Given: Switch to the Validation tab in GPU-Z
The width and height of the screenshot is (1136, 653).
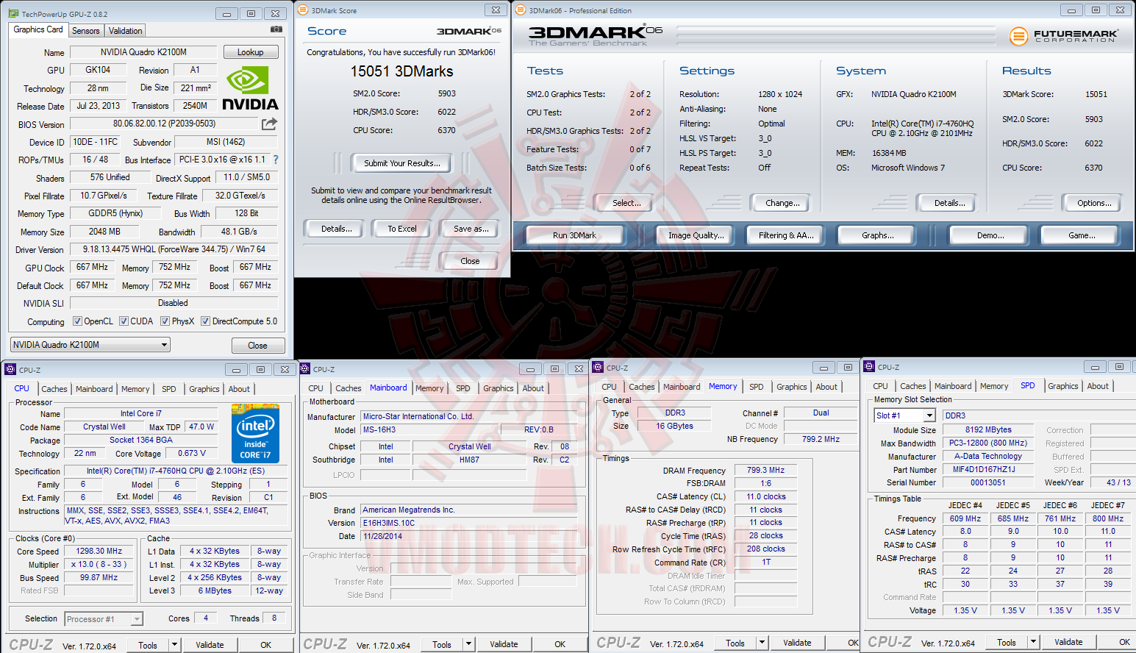Looking at the screenshot, I should (x=126, y=31).
